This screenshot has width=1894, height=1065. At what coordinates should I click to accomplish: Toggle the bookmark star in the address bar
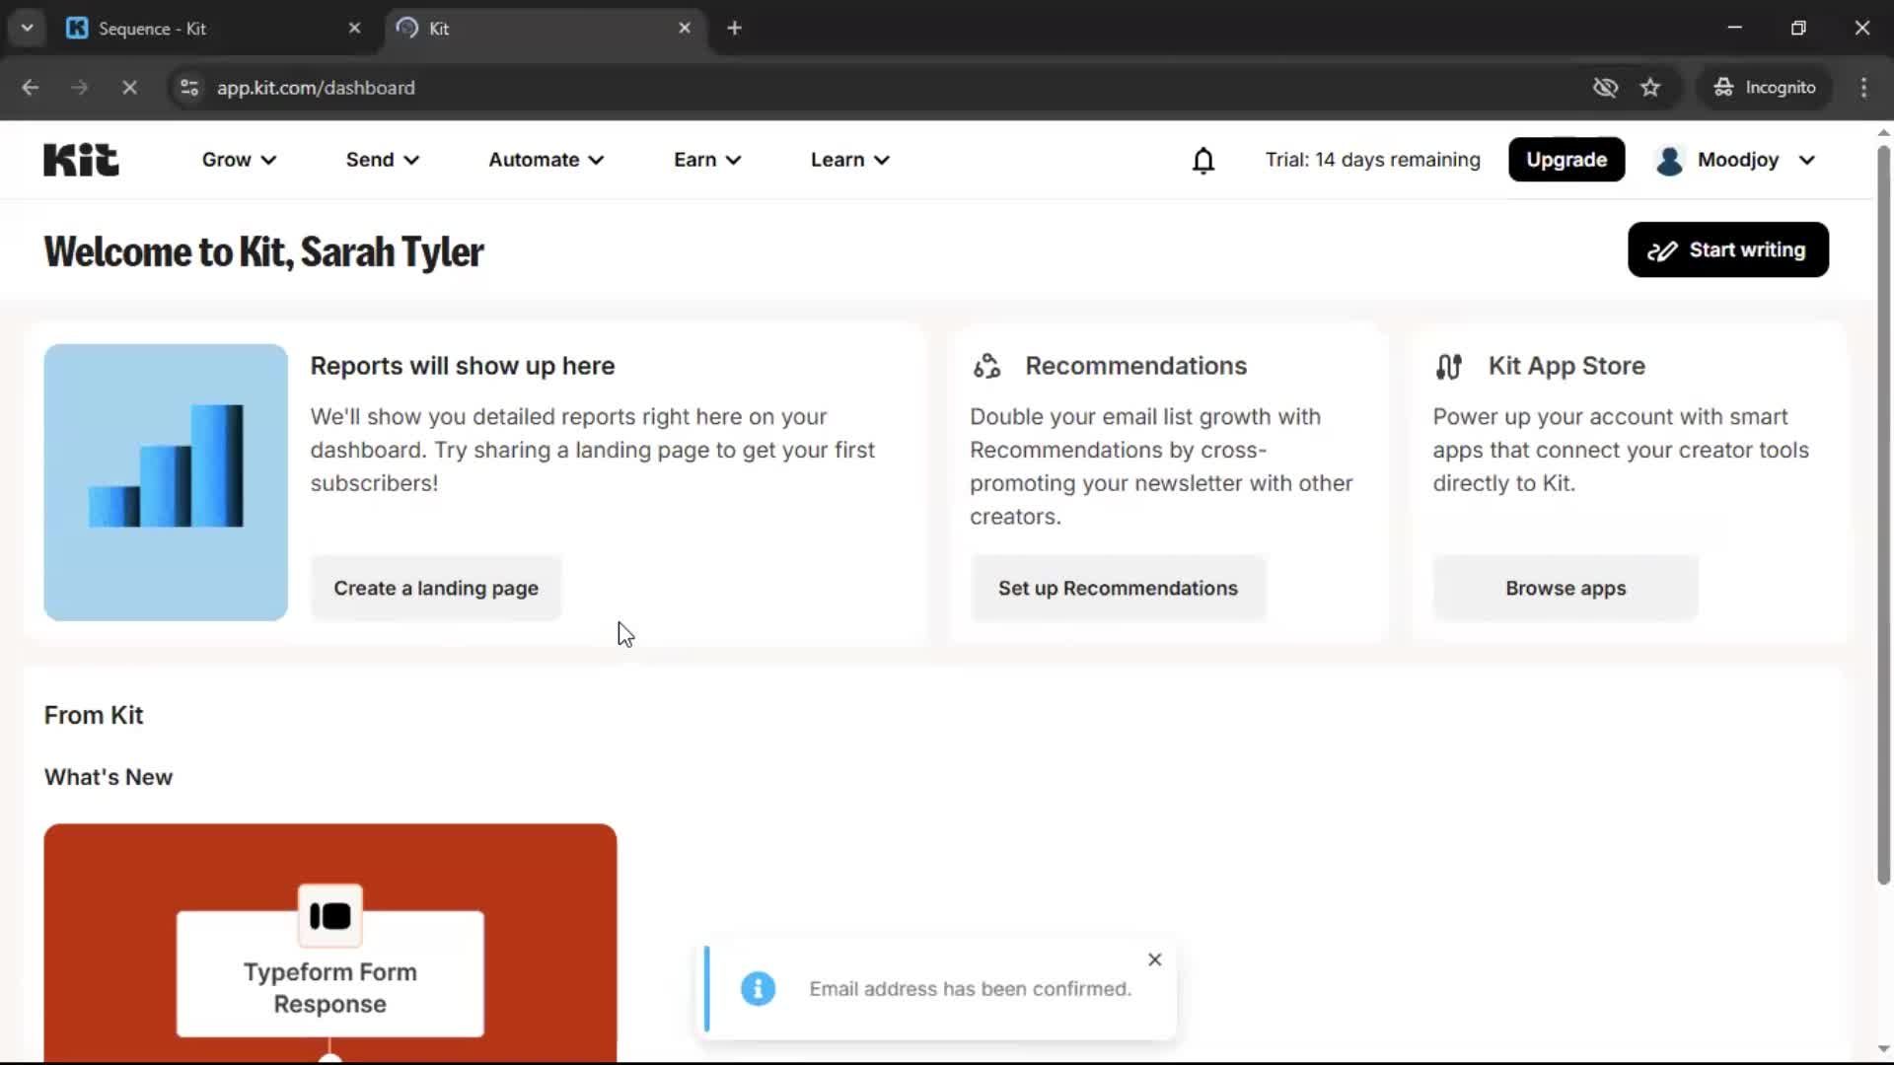[1650, 87]
